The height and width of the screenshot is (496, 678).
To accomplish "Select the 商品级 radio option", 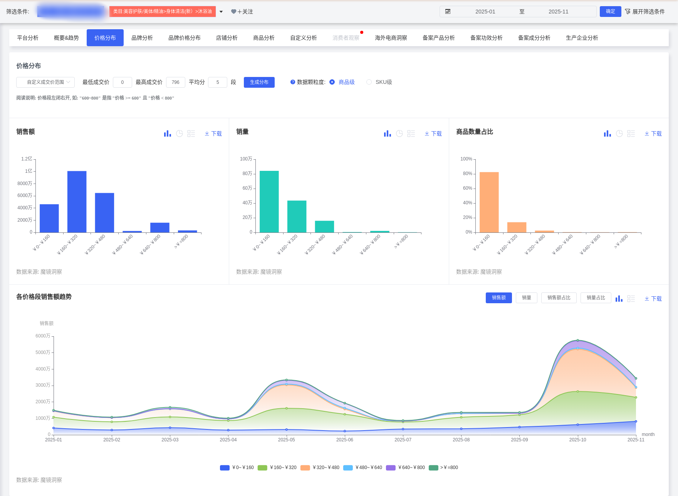I will tap(332, 82).
